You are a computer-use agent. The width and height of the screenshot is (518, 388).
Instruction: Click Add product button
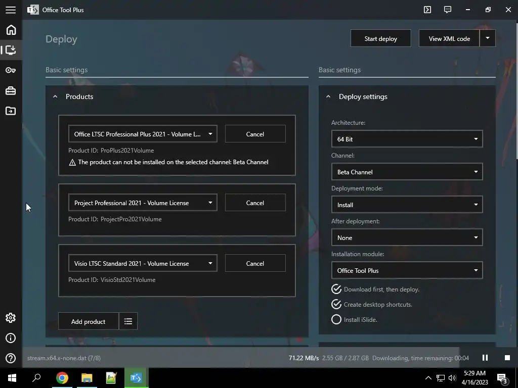(x=88, y=321)
